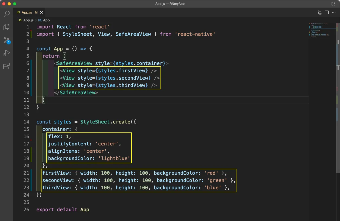Click "flex: 1" on line 16

coord(58,136)
